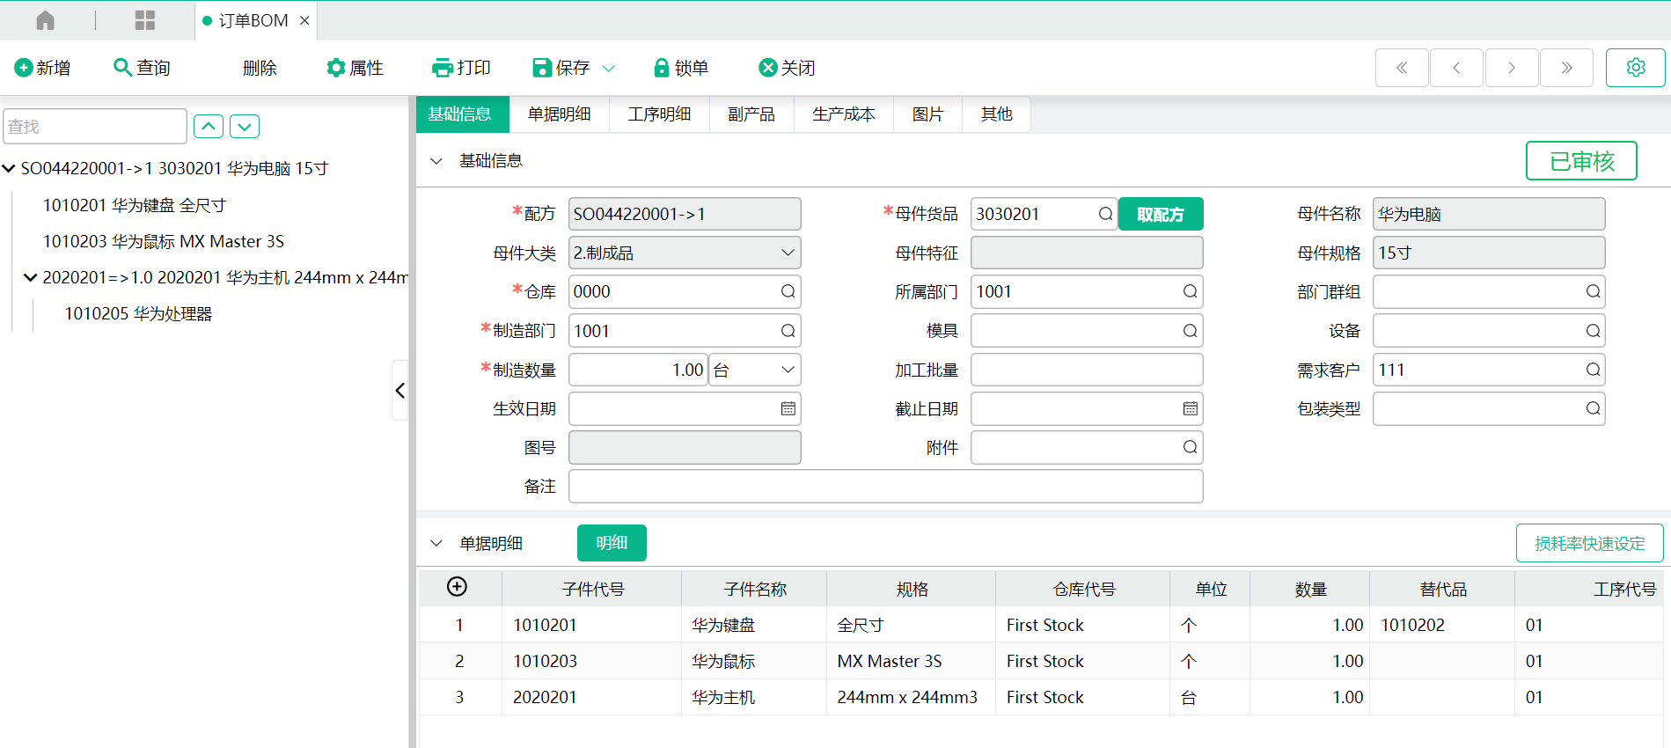The height and width of the screenshot is (748, 1671).
Task: Open the apps grid menu icon
Action: tap(145, 20)
